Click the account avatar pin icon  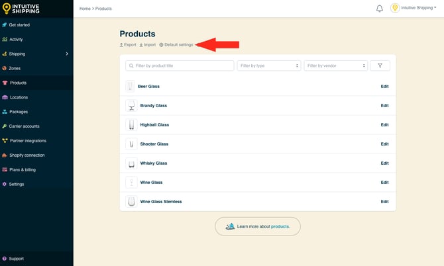point(395,8)
